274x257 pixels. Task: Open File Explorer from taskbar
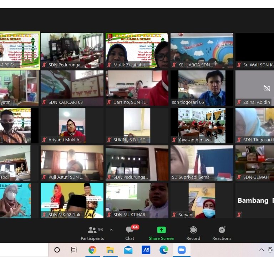(110, 250)
